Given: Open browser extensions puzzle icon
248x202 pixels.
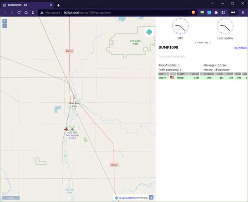Looking at the screenshot, I should tap(216, 12).
